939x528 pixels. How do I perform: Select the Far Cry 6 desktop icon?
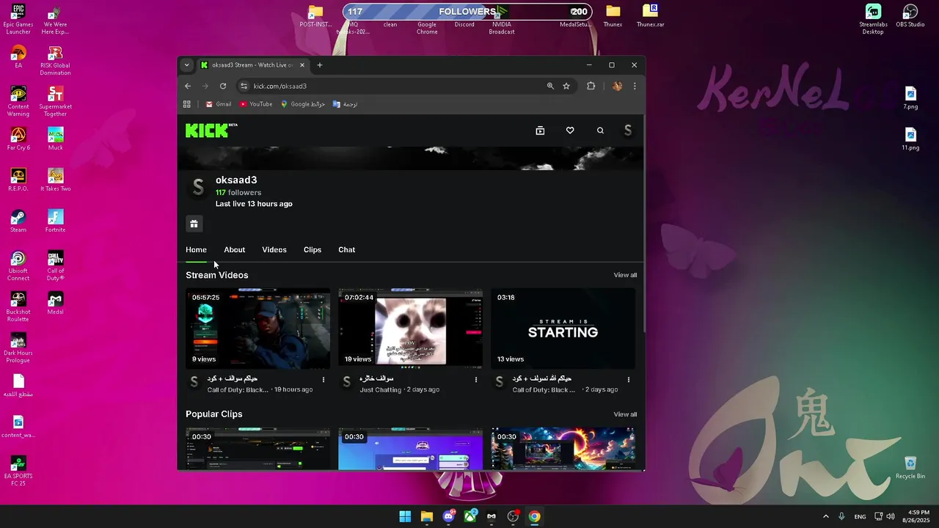click(x=18, y=139)
